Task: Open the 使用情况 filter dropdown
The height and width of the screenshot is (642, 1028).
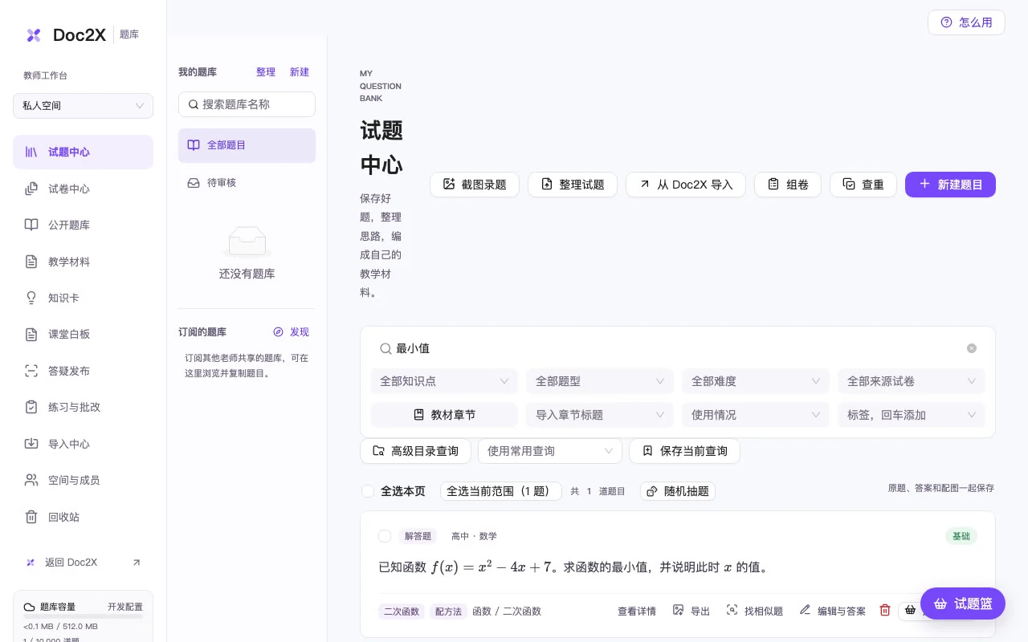Action: (756, 415)
